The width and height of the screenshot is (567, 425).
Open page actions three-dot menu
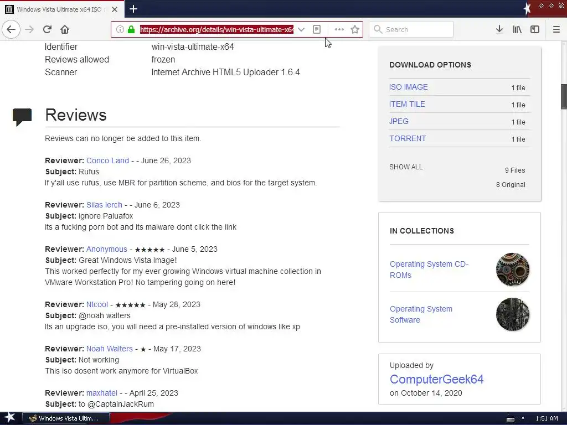click(x=339, y=29)
